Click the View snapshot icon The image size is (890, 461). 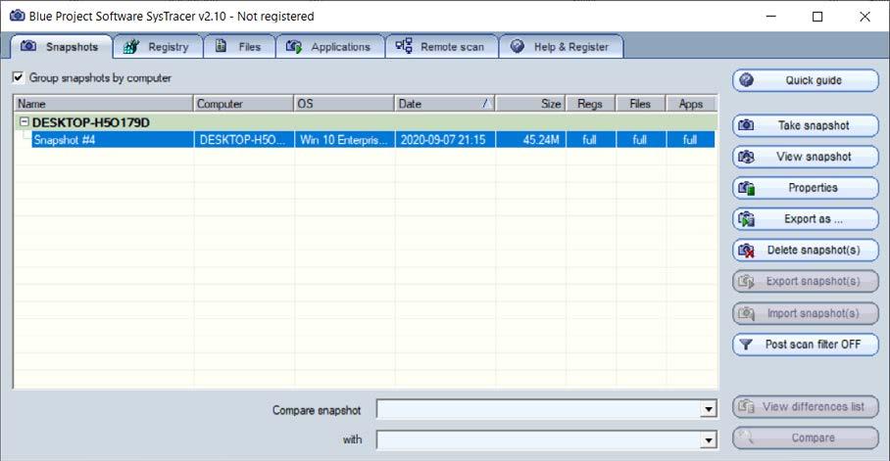click(x=746, y=157)
